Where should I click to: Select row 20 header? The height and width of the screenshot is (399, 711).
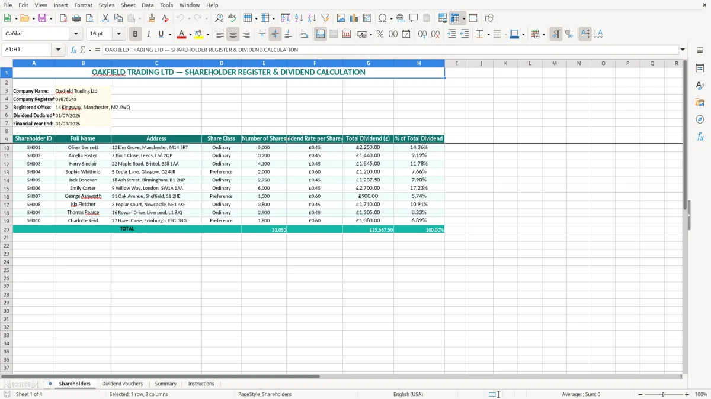7,229
